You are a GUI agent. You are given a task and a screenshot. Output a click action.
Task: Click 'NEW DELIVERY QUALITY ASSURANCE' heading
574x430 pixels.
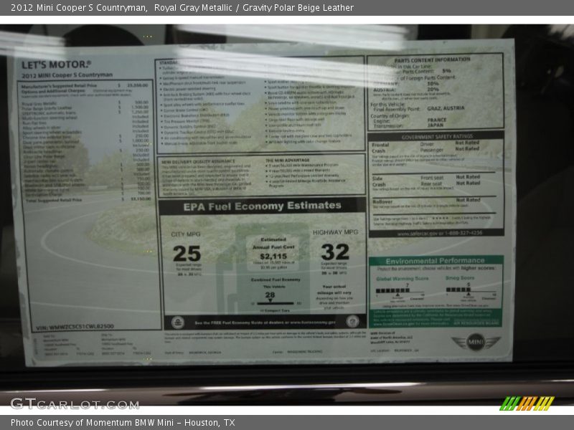[x=198, y=162]
